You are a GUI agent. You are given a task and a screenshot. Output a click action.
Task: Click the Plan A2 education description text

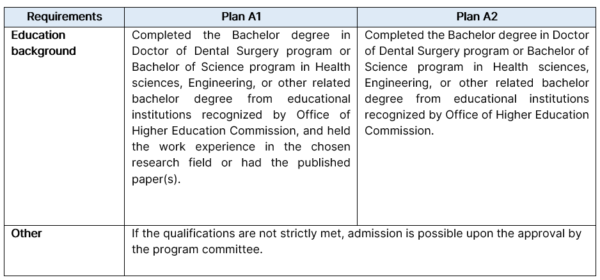(477, 83)
